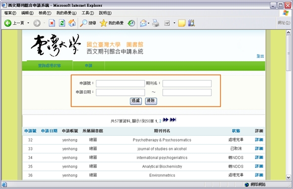
Task: Click the vertical scrollbar up arrow
Action: pos(289,33)
